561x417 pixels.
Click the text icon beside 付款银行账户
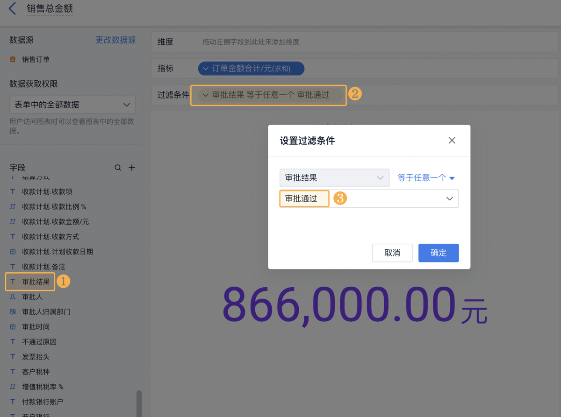(13, 402)
